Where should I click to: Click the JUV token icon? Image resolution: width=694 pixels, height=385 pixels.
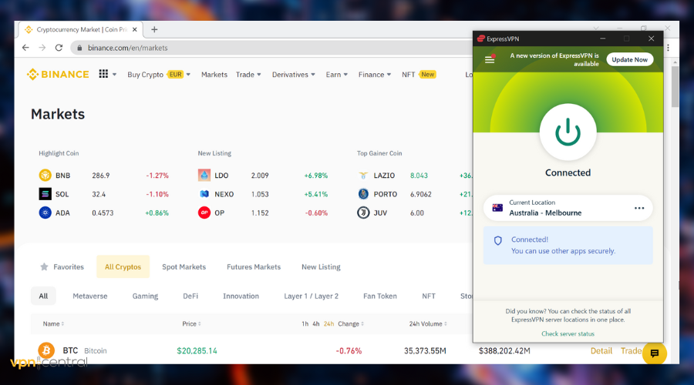coord(363,213)
